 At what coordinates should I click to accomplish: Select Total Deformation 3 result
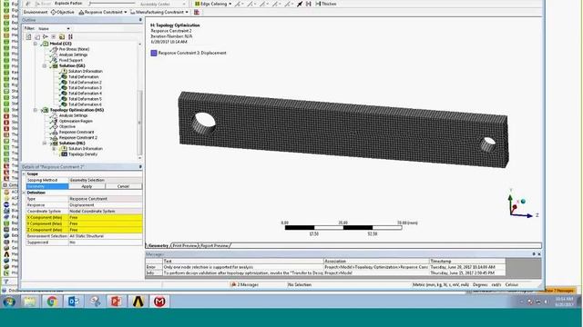[x=85, y=88]
